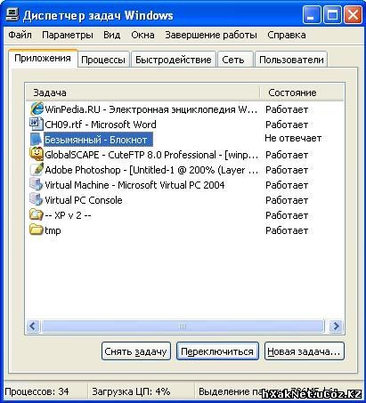Switch to the Быстродействие tab

point(174,60)
